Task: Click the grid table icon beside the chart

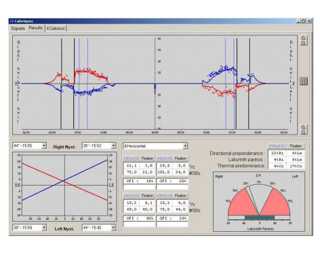Action: (x=304, y=81)
